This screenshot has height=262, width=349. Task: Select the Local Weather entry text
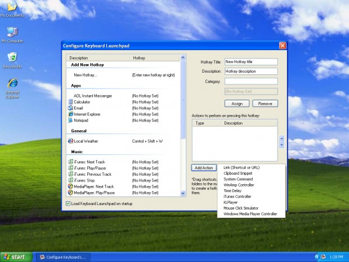pos(86,141)
